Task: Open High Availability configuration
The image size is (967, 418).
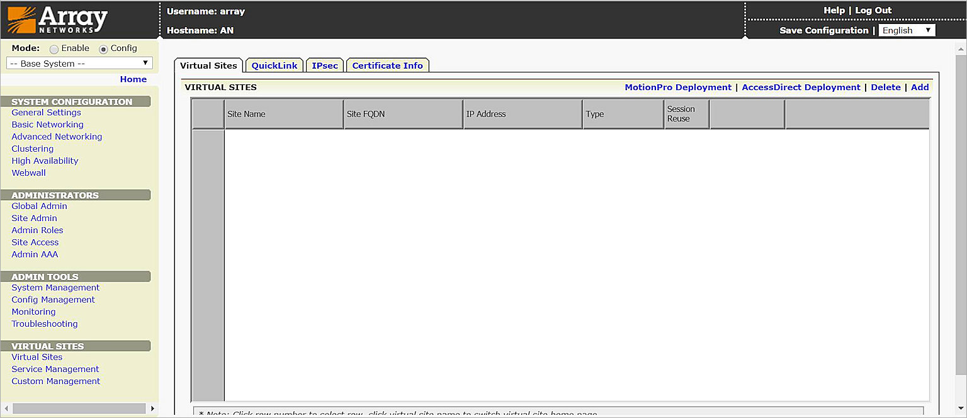Action: (45, 161)
